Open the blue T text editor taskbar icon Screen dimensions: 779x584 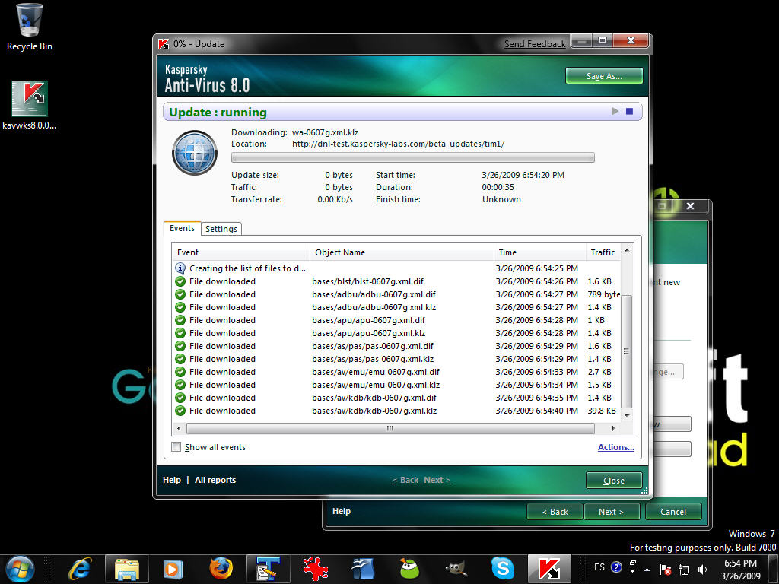coord(269,569)
